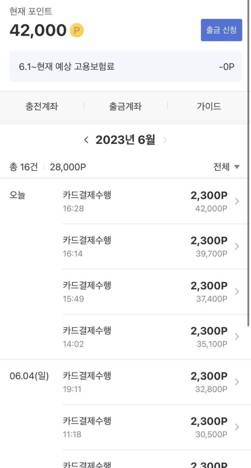Viewport: 251px width, 468px height.
Task: Open the 가이드 tab
Action: (x=209, y=107)
